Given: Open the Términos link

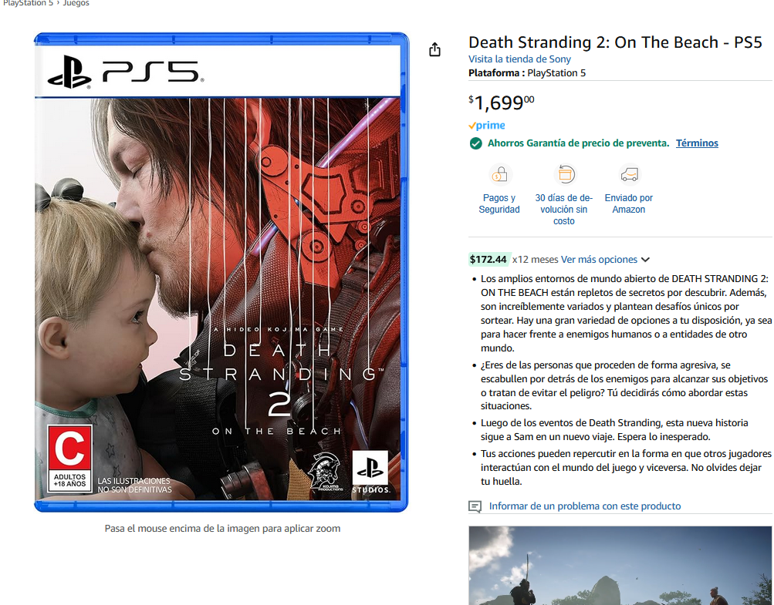Looking at the screenshot, I should (697, 143).
